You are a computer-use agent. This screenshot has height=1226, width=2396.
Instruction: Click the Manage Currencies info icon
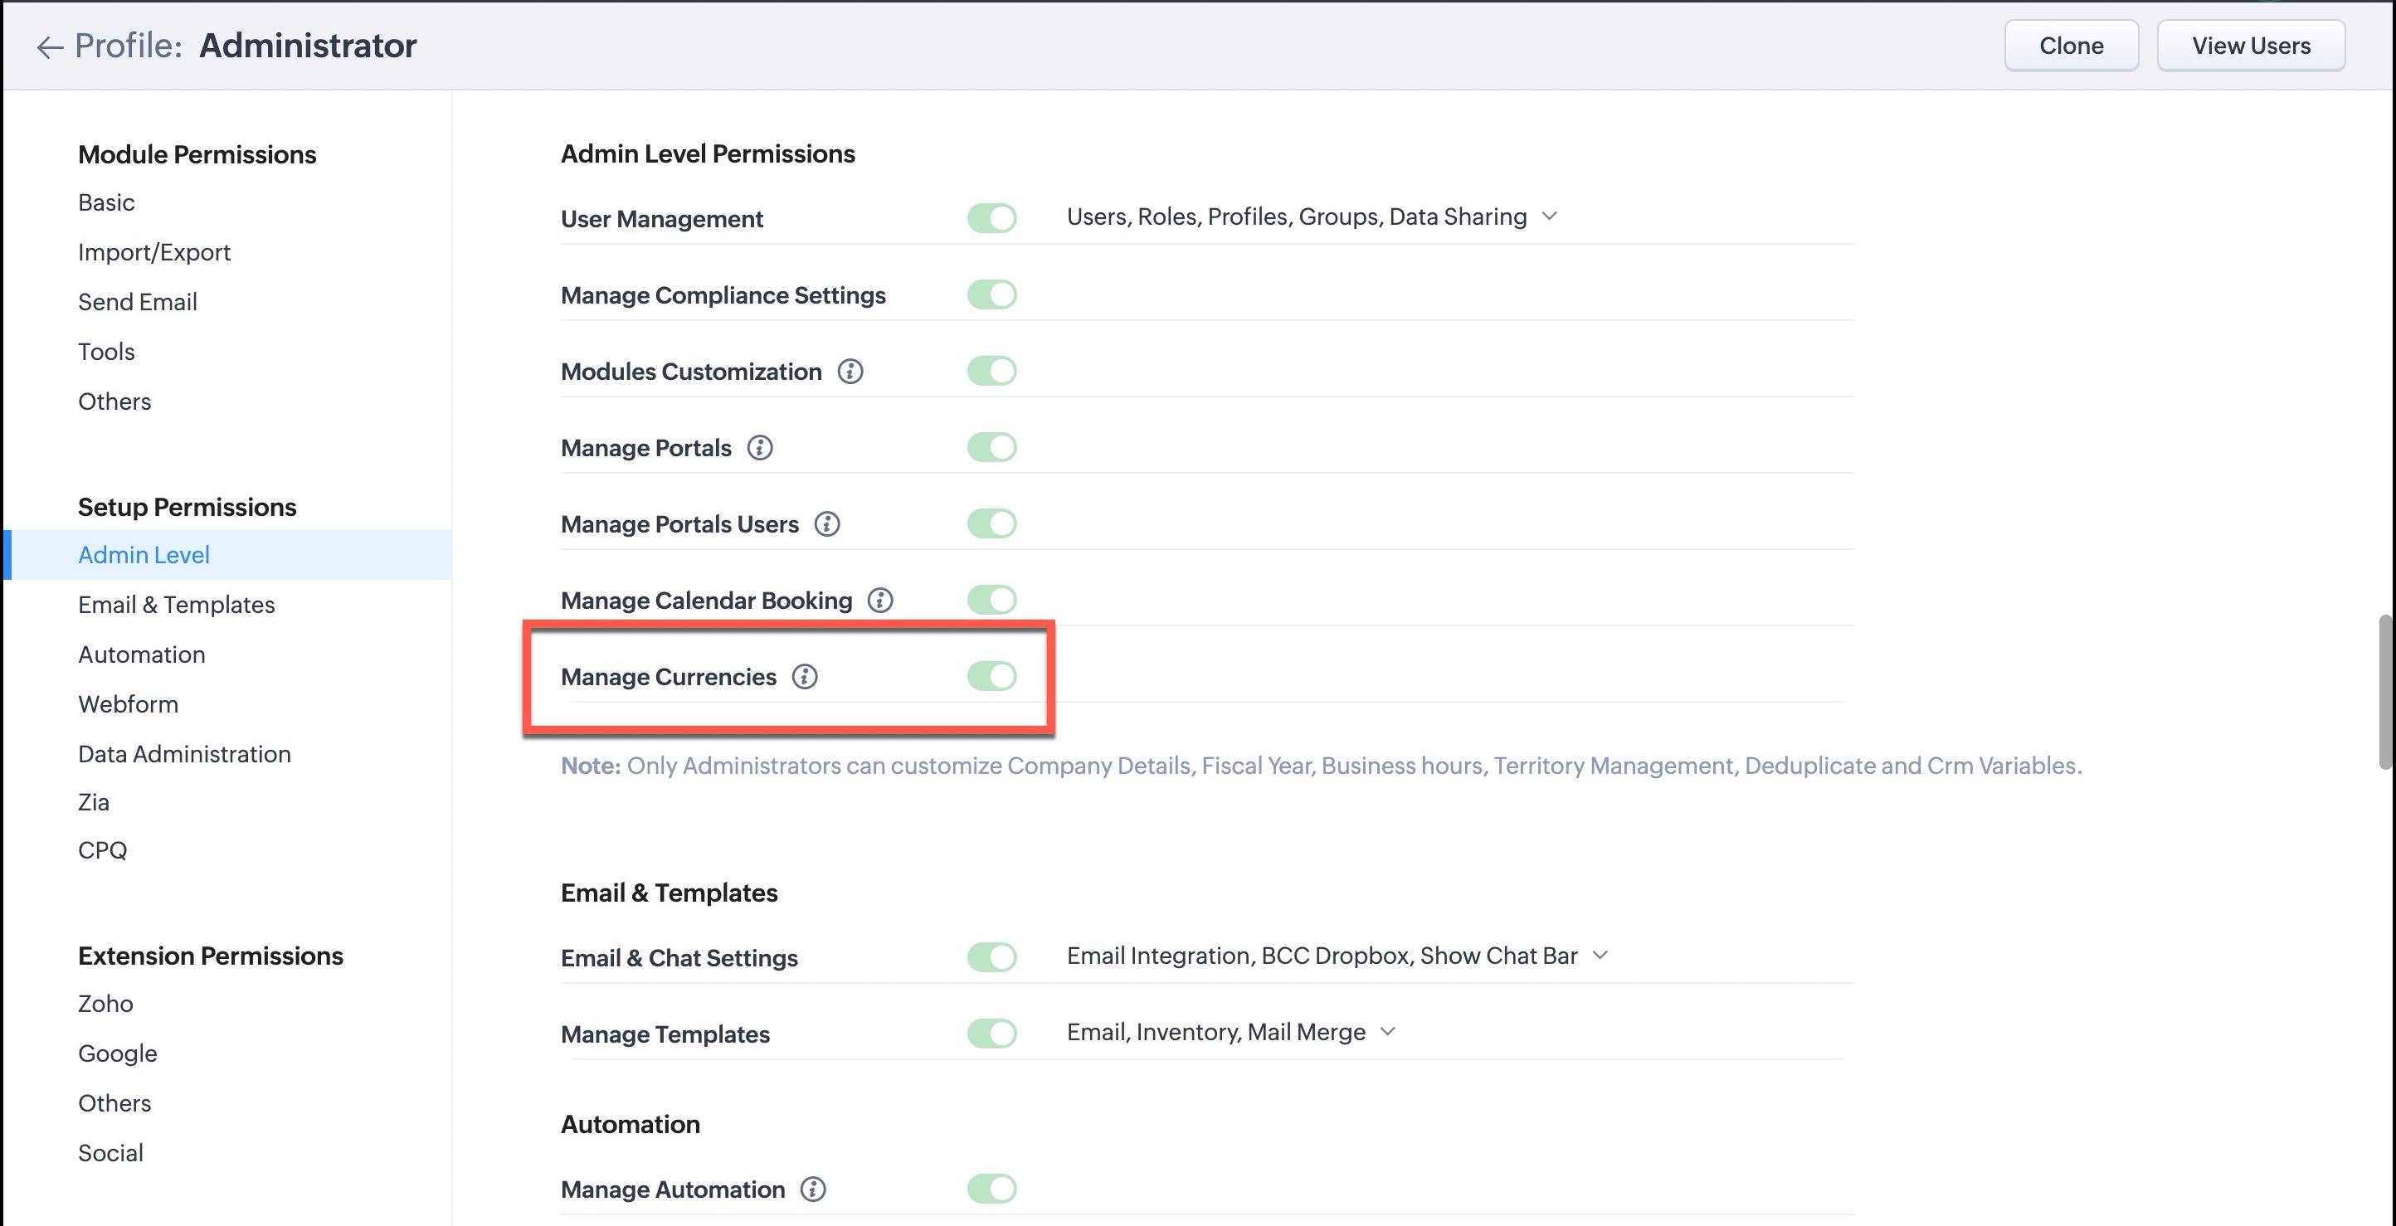click(x=805, y=677)
